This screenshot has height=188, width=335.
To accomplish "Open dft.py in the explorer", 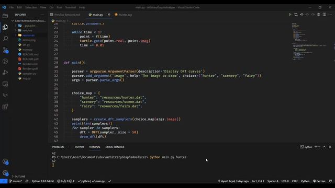I will [26, 45].
